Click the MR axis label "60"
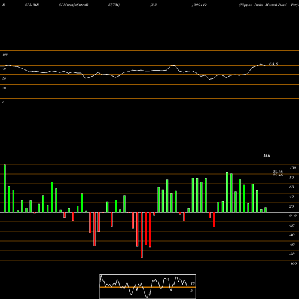The height and width of the screenshot is (299, 299). tap(292, 187)
